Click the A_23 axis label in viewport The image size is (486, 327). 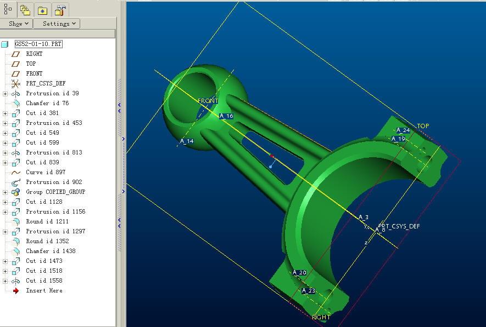pyautogui.click(x=309, y=290)
